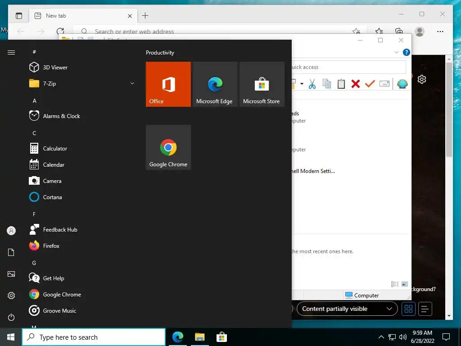The height and width of the screenshot is (346, 461).
Task: Click the Quick access search field in Explorer
Action: pyautogui.click(x=349, y=67)
